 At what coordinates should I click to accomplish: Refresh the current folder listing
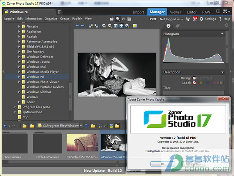coord(87,126)
